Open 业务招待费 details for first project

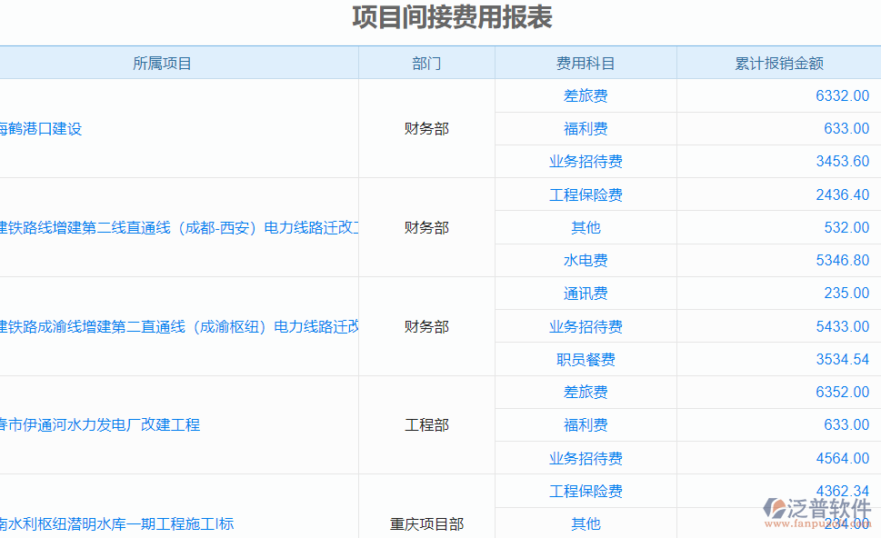click(x=586, y=161)
